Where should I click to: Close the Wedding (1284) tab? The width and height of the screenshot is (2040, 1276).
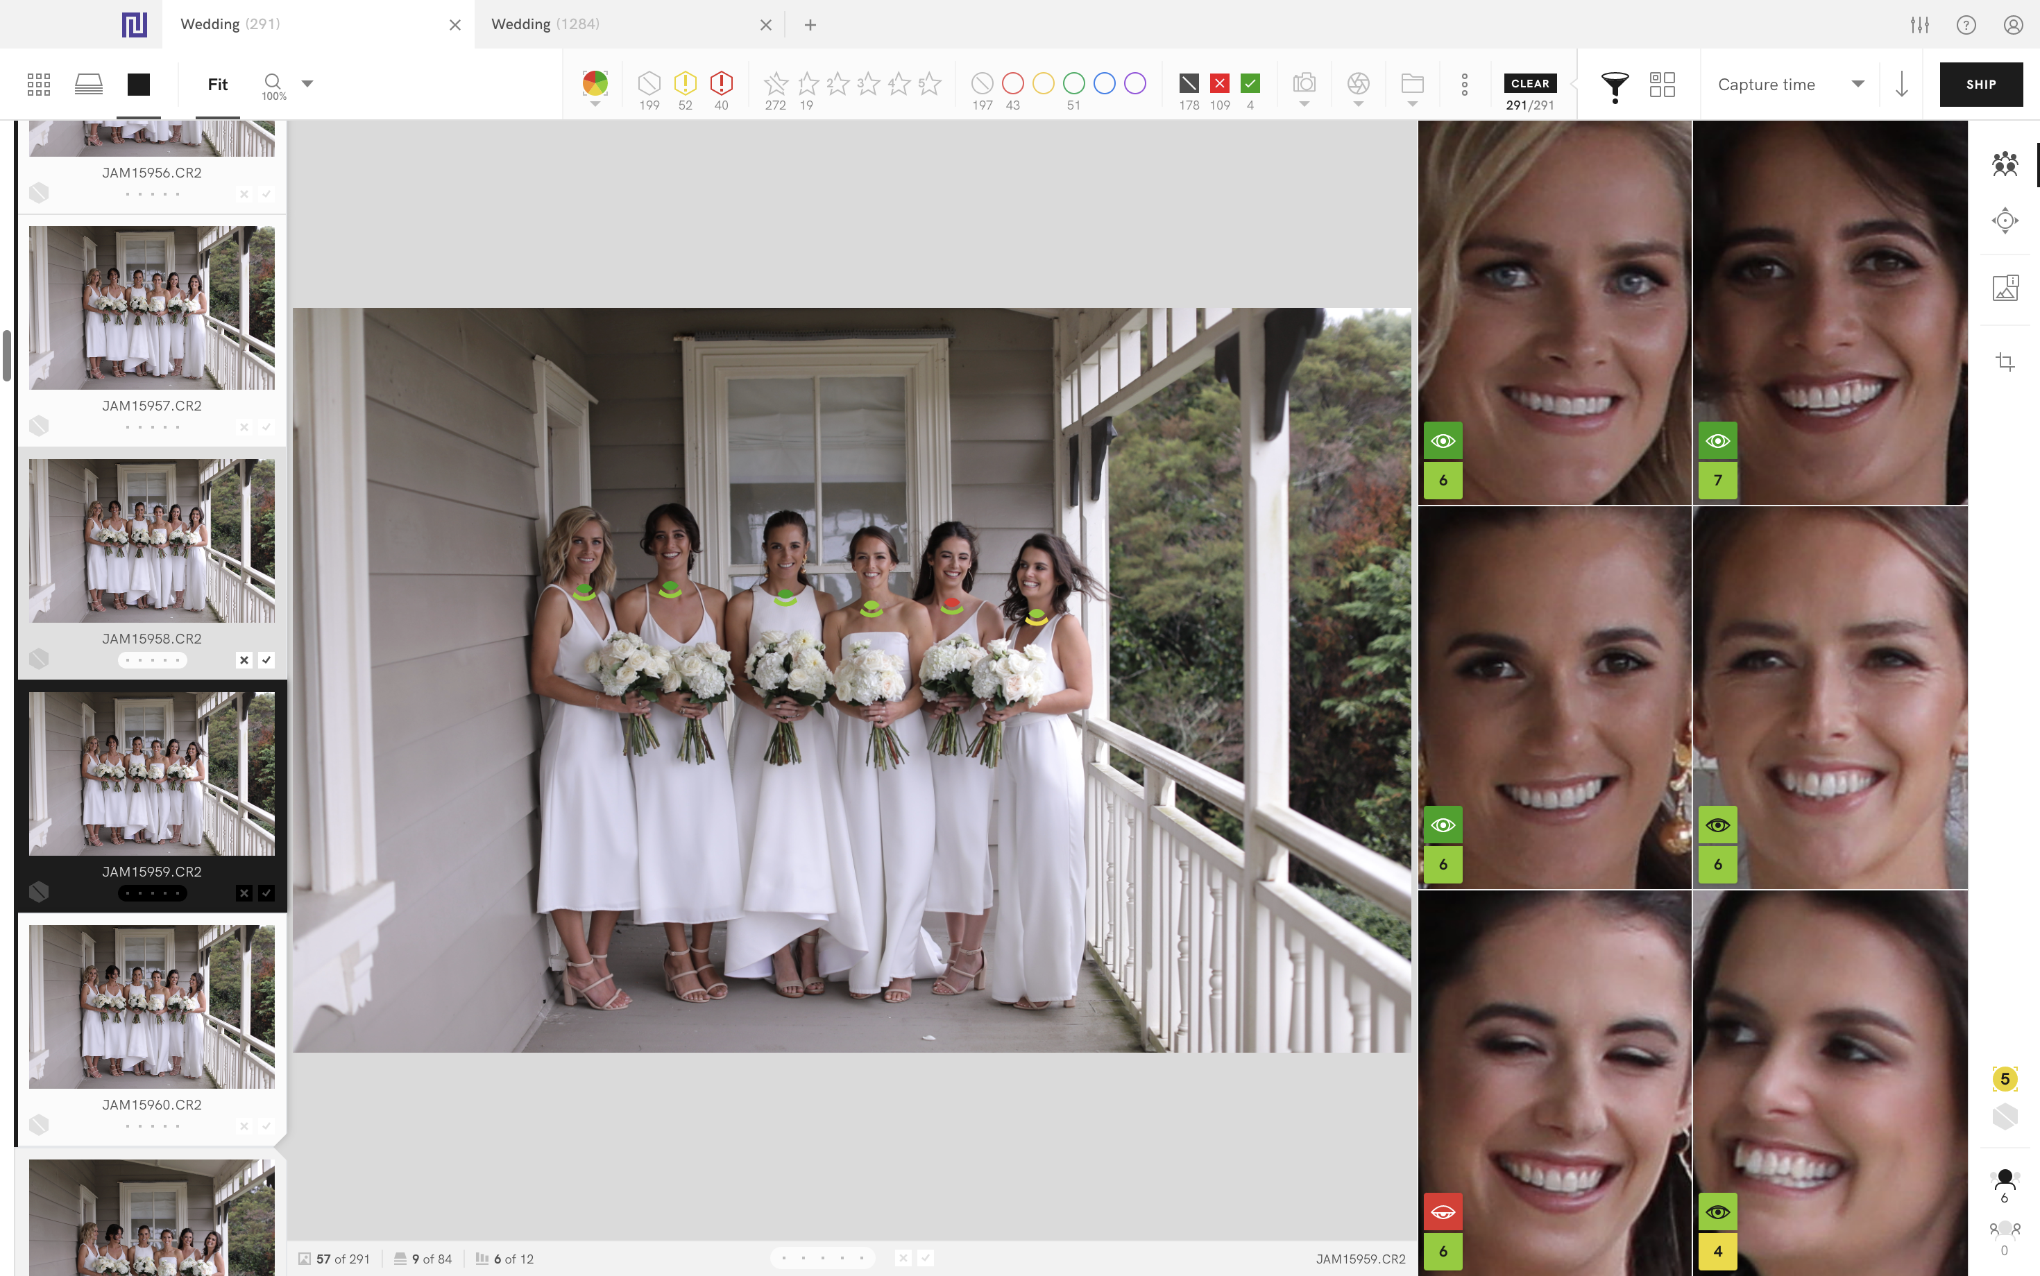click(766, 26)
